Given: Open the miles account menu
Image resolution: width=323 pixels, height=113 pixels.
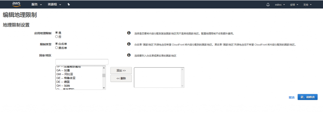Looking at the screenshot, I should (x=280, y=5).
